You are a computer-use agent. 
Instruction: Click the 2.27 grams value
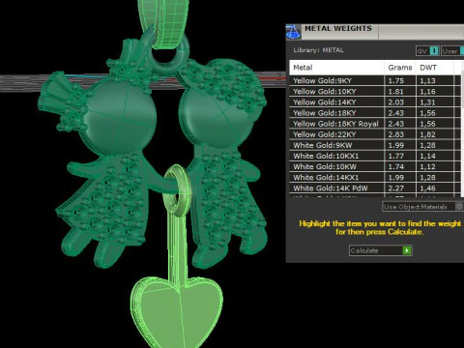(x=395, y=188)
